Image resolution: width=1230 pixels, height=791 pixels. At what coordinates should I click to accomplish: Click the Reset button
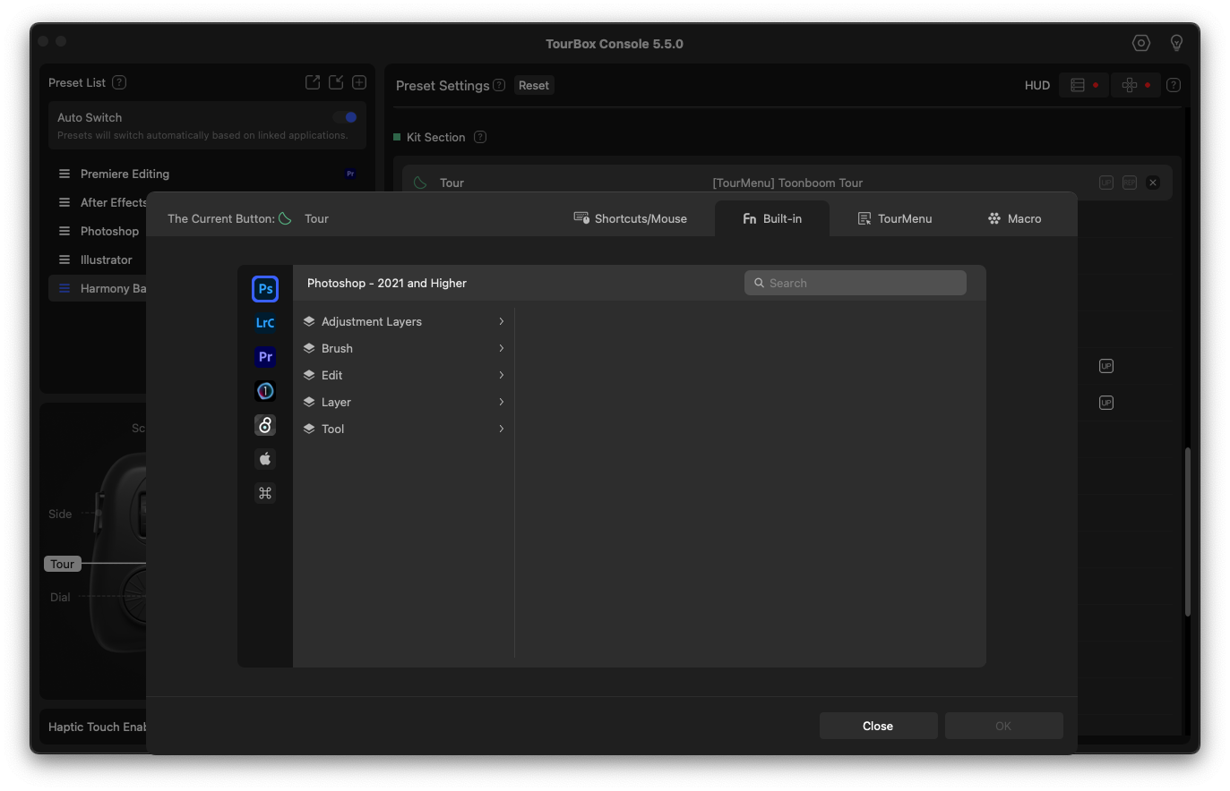point(534,85)
